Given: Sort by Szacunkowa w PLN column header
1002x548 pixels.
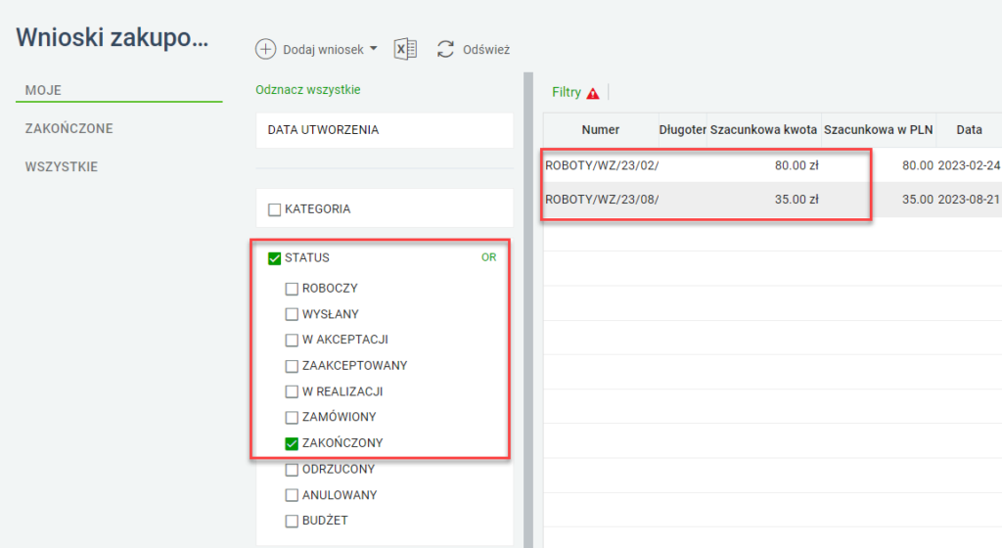Looking at the screenshot, I should click(879, 129).
